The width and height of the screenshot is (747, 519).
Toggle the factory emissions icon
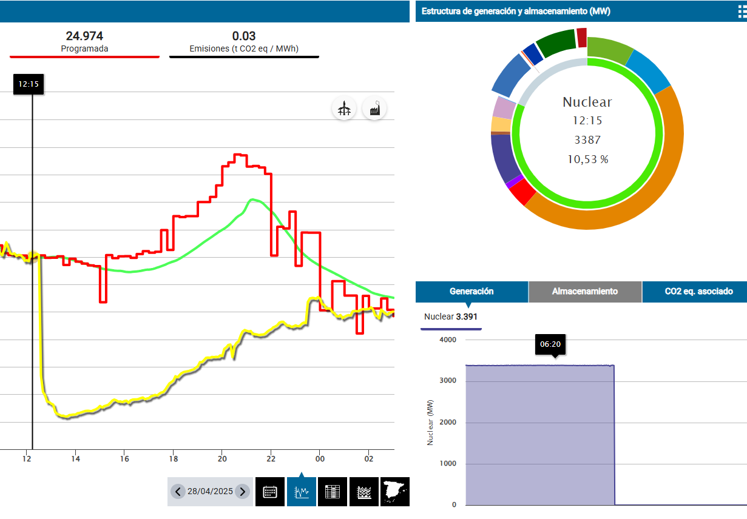374,109
